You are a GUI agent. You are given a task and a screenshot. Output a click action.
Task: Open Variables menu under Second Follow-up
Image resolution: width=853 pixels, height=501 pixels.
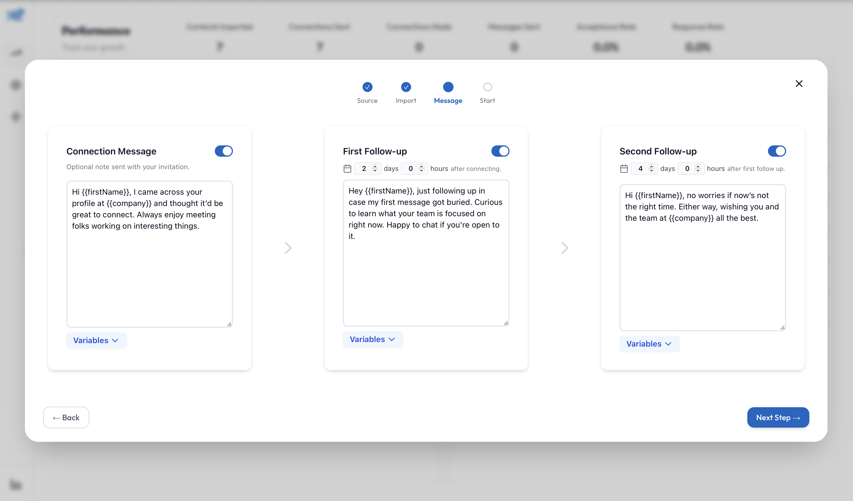649,344
